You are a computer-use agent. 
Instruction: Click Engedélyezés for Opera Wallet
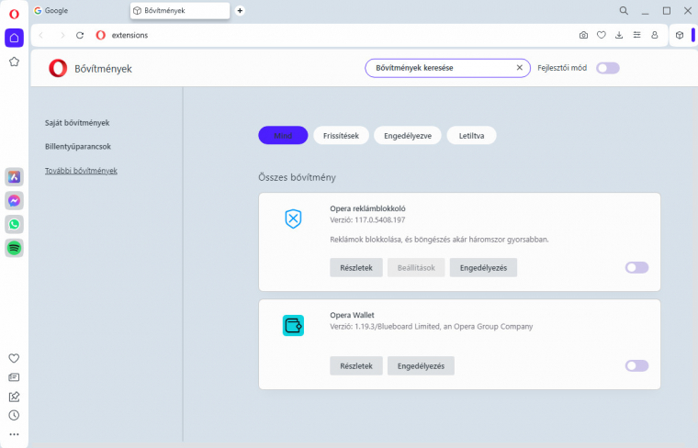[x=421, y=365]
